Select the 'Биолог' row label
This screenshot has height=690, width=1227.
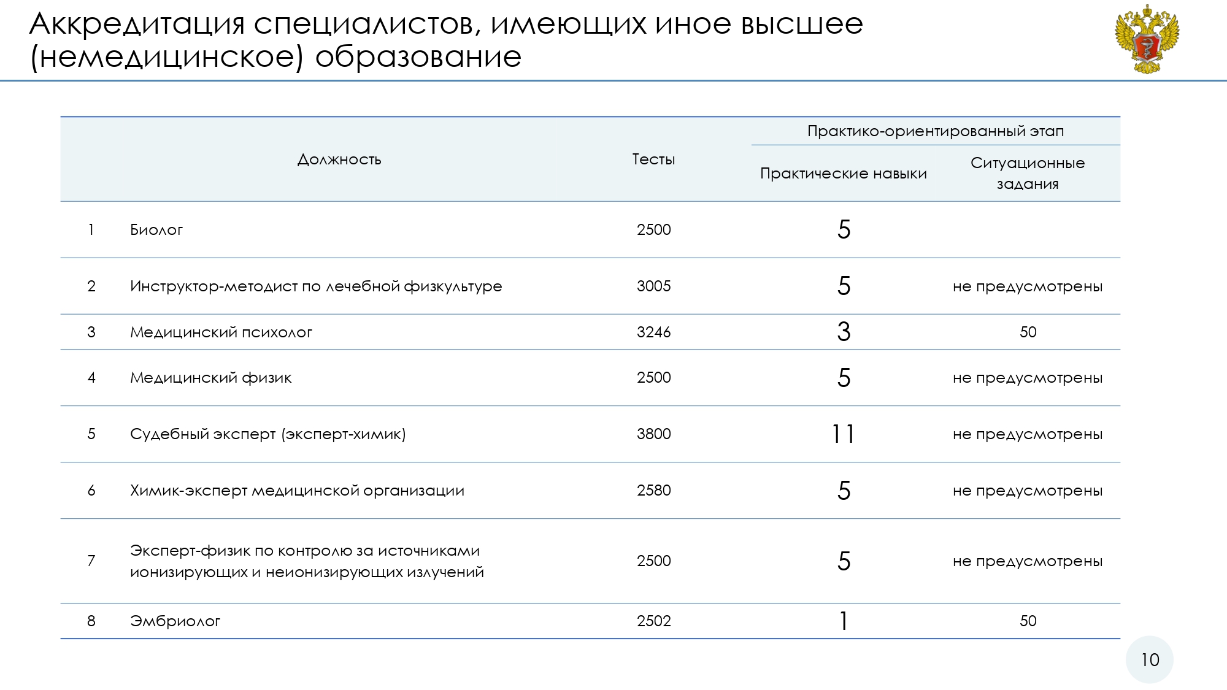pyautogui.click(x=156, y=230)
